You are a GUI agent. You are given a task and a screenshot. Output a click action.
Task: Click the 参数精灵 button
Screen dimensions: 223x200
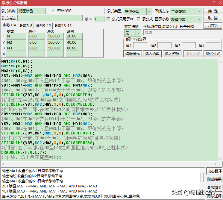[x=214, y=187]
